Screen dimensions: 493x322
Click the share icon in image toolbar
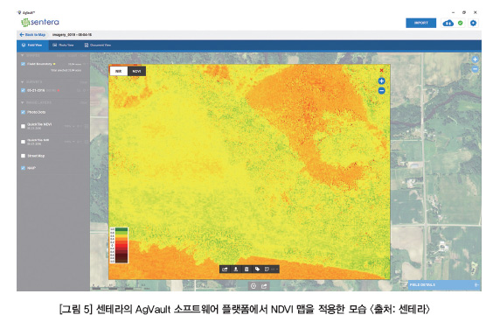pos(225,269)
